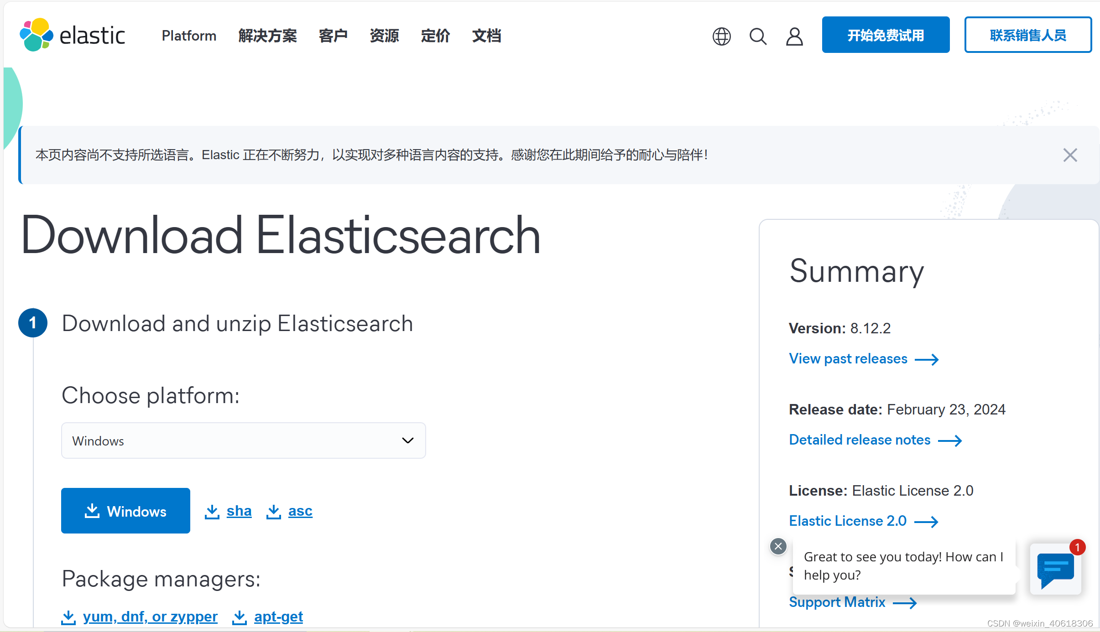Image resolution: width=1100 pixels, height=632 pixels.
Task: Click the download icon beside the sha link
Action: point(212,511)
